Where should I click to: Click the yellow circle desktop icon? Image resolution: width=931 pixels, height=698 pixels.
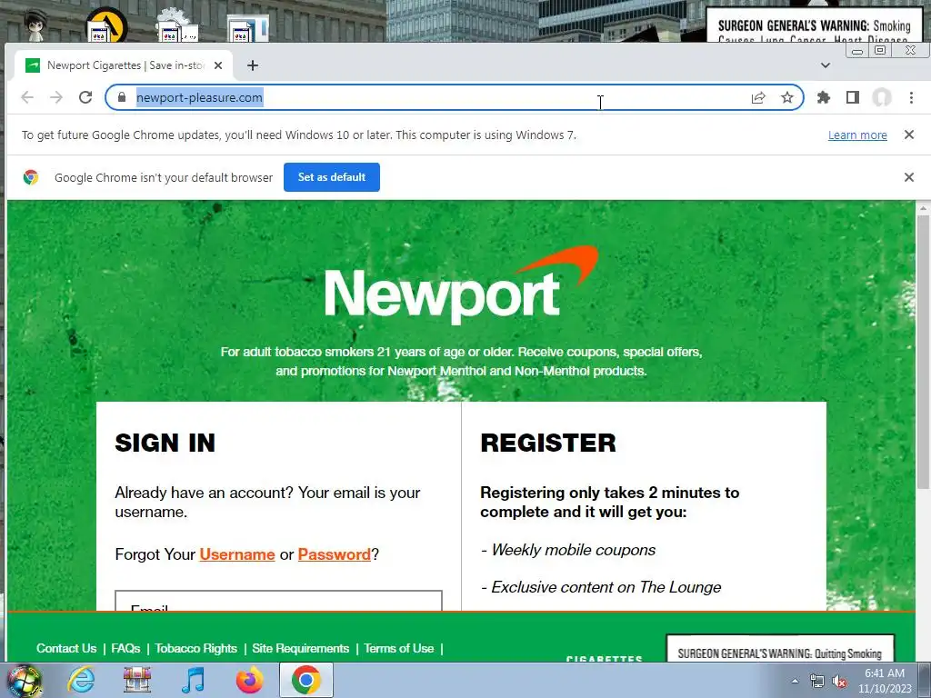click(107, 25)
